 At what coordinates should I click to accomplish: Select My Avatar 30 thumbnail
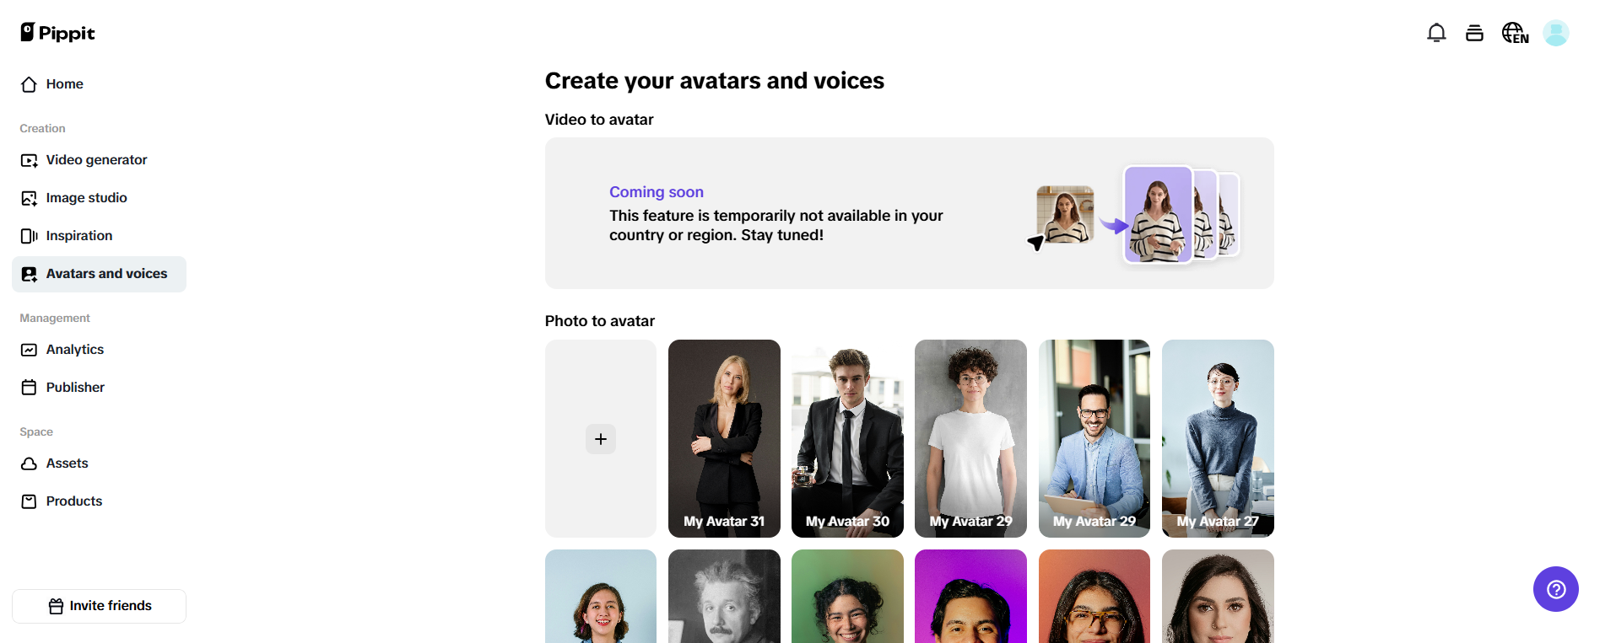click(x=847, y=438)
